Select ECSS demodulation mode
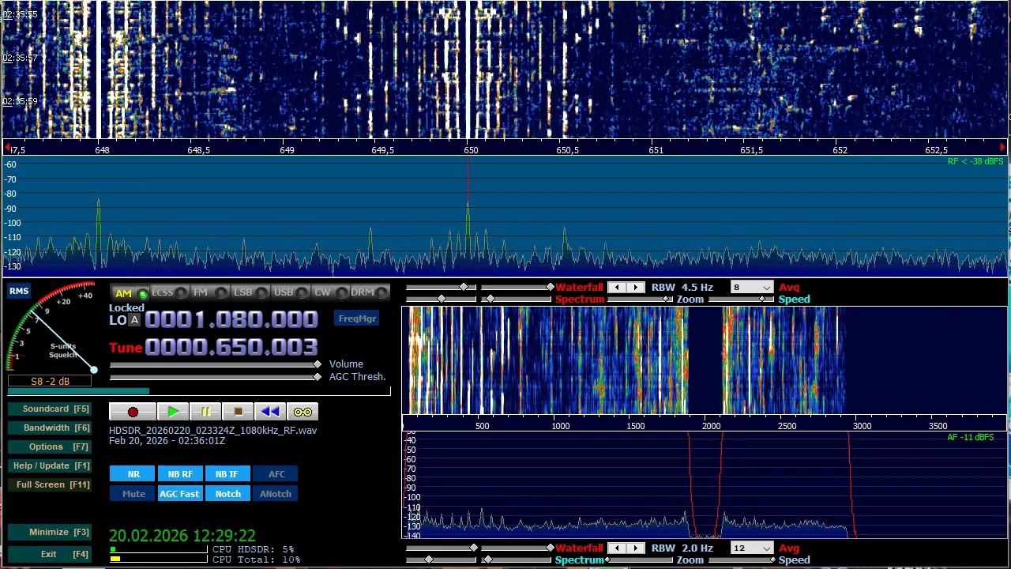Screen dimensions: 1011x569 [x=169, y=293]
